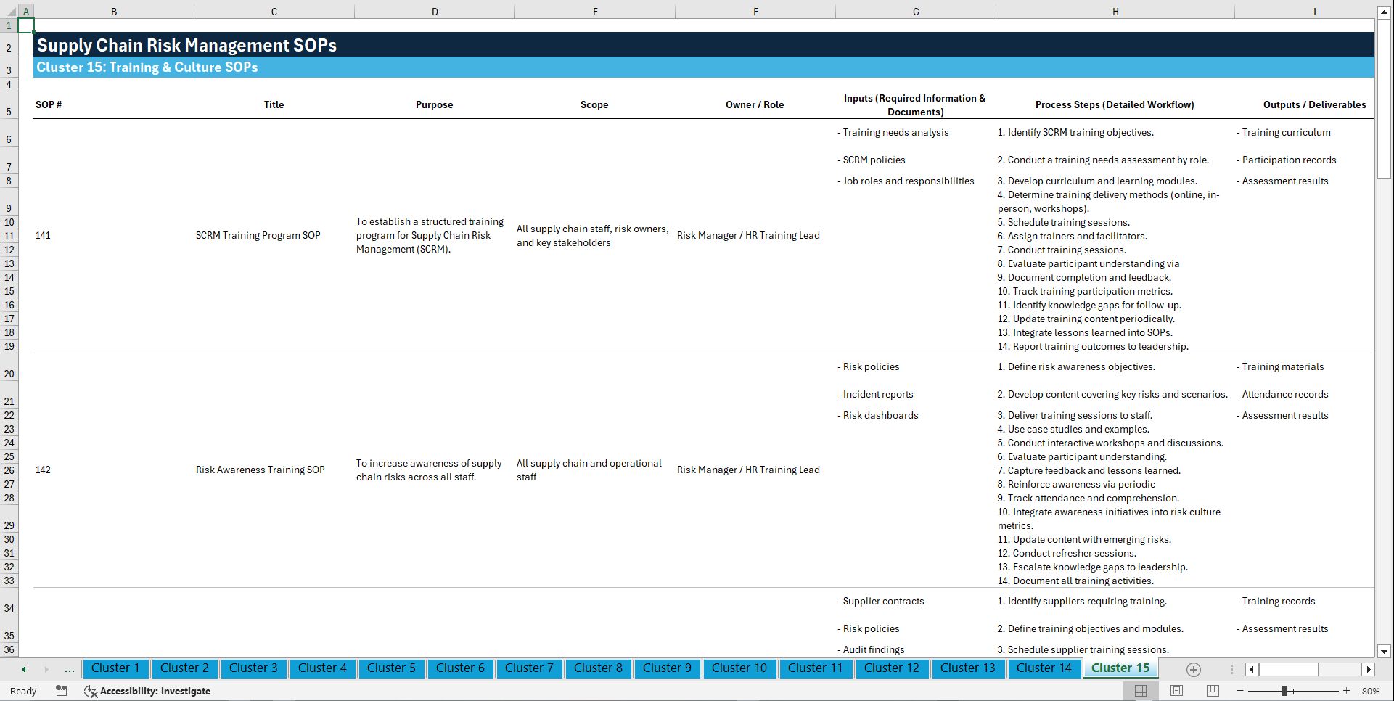The image size is (1394, 701).
Task: Enable Page Break Preview mode
Action: point(1211,691)
